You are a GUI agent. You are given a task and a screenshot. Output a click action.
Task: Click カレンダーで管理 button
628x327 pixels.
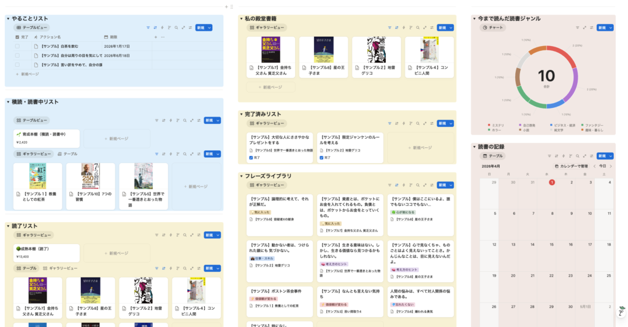(572, 166)
